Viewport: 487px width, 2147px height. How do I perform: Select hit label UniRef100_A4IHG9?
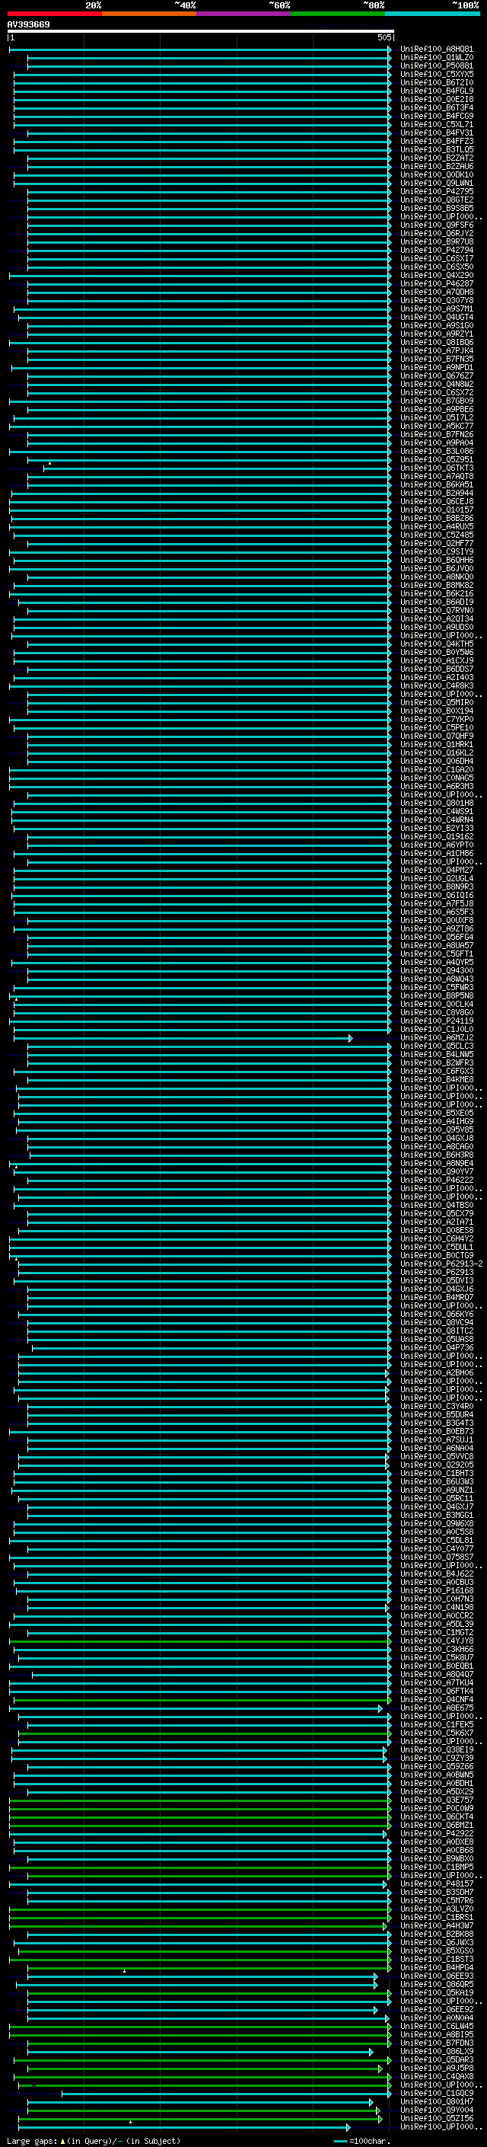(436, 1122)
